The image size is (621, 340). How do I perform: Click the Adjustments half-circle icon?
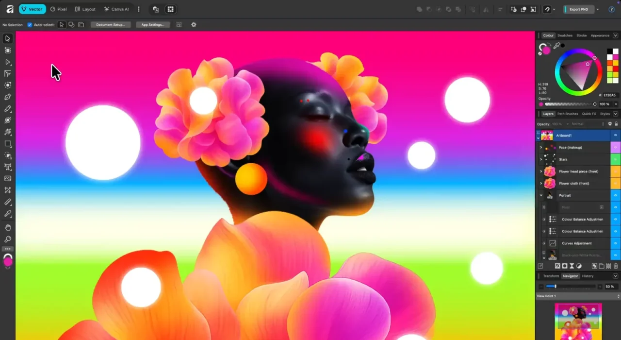pyautogui.click(x=579, y=266)
